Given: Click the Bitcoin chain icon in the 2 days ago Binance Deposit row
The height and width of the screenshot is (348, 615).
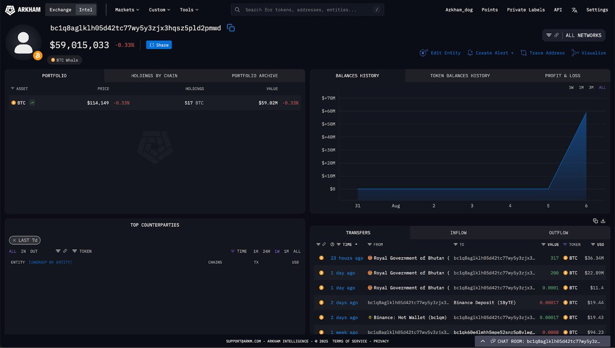Looking at the screenshot, I should (x=321, y=303).
